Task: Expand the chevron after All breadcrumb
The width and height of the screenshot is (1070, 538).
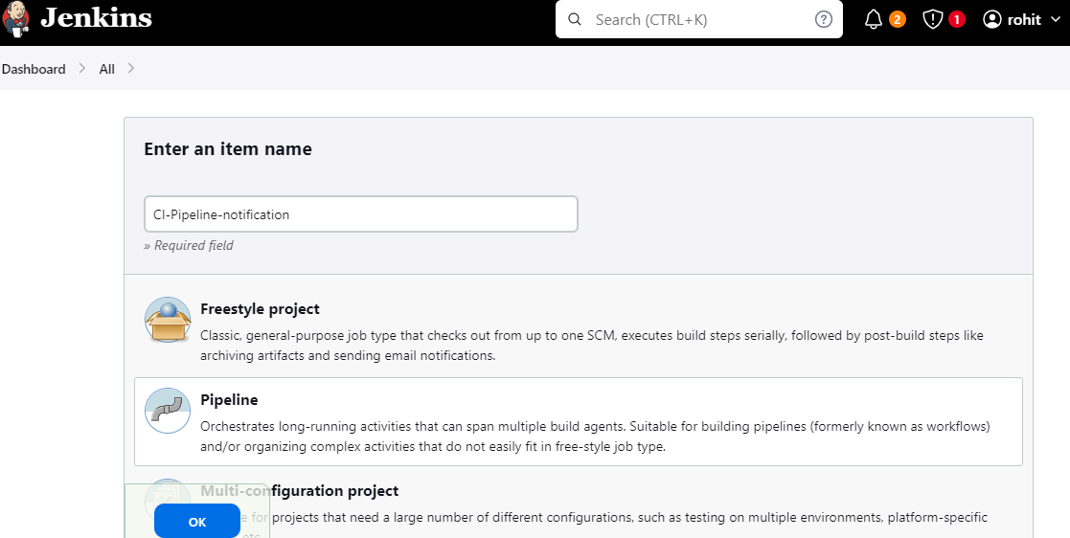Action: click(131, 68)
